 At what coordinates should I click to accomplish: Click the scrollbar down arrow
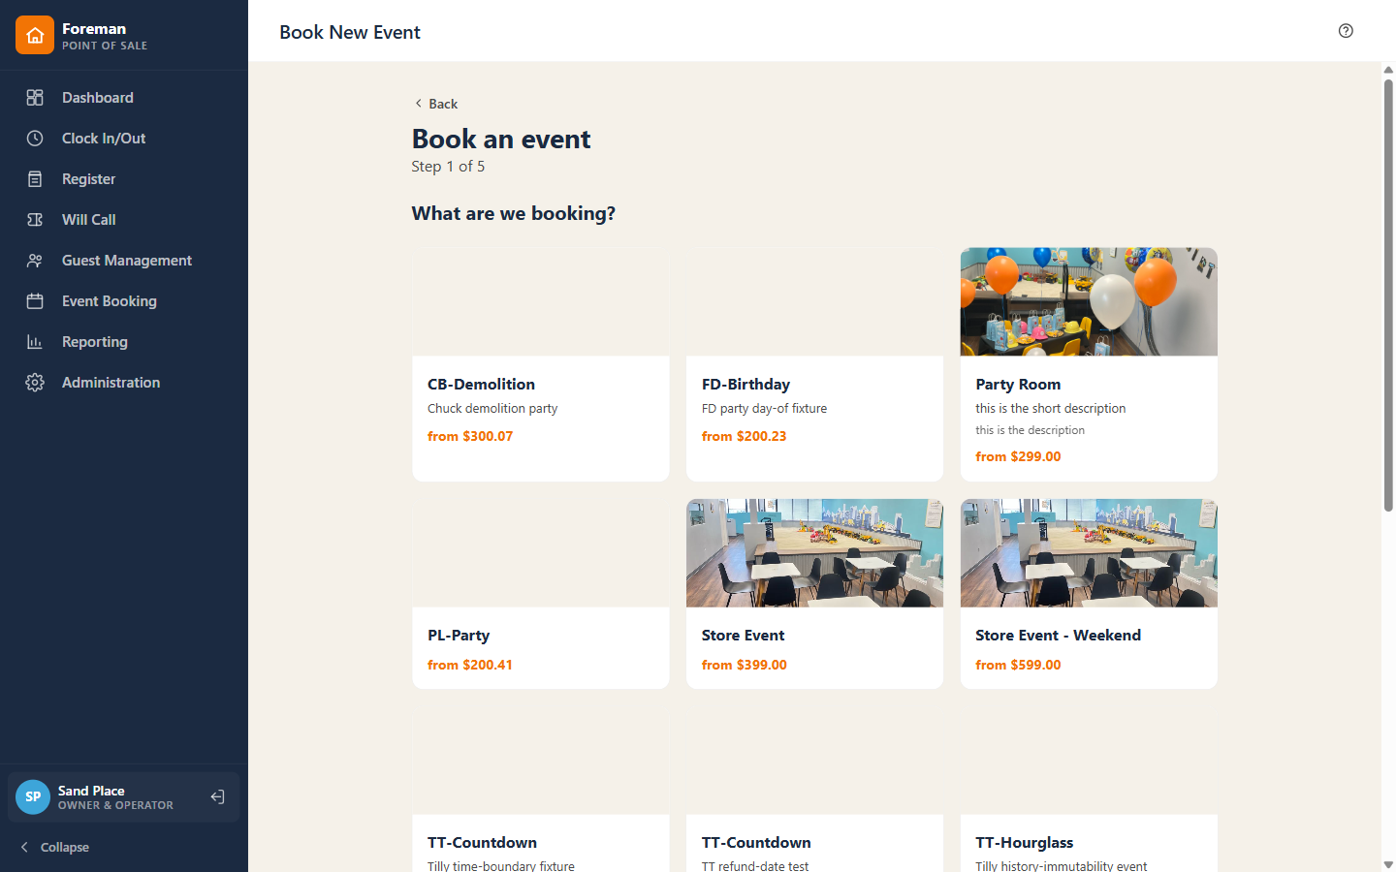click(1388, 864)
